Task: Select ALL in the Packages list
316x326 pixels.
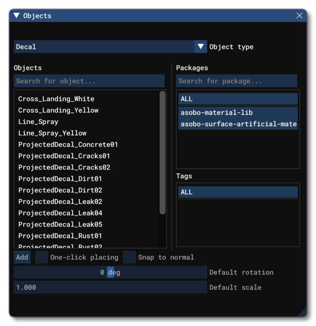Action: pyautogui.click(x=238, y=99)
